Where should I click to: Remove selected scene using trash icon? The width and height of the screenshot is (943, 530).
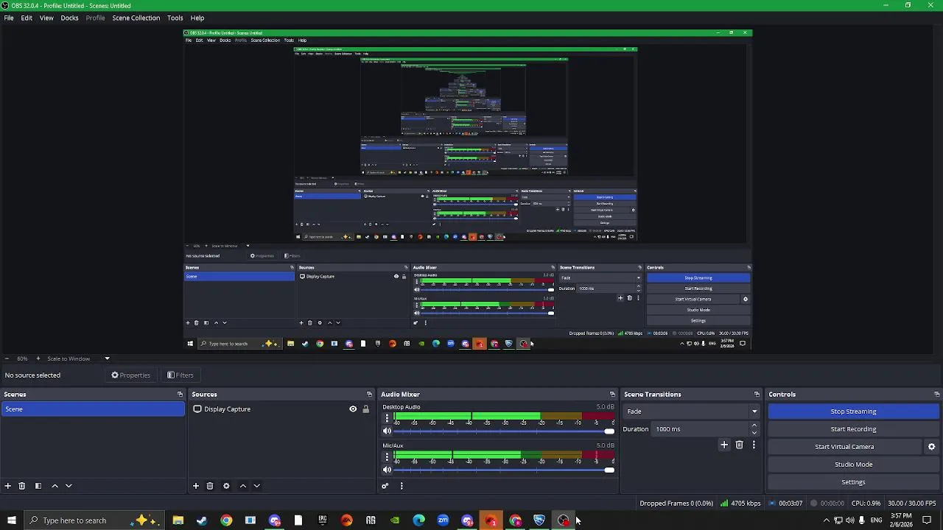[x=22, y=486]
